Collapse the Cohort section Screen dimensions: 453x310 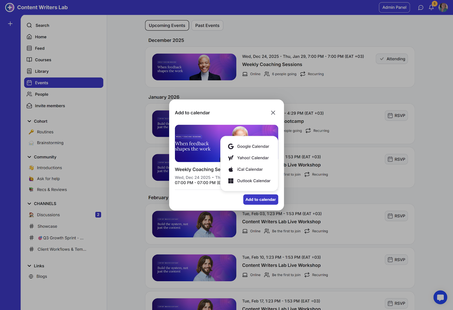(29, 121)
